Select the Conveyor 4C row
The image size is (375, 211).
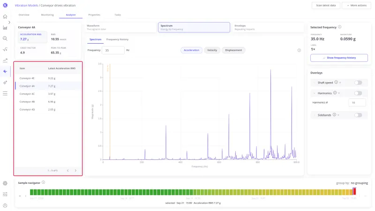48,94
